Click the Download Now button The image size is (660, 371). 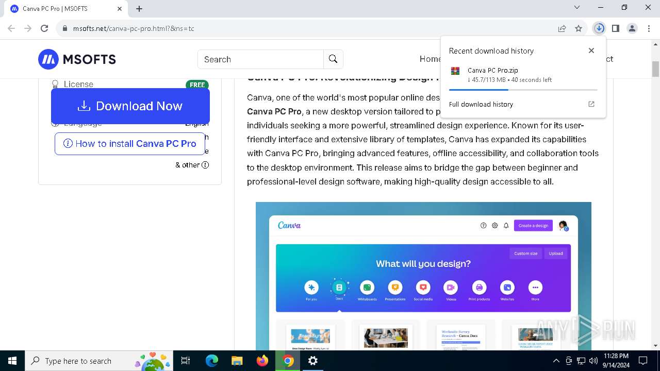click(130, 106)
